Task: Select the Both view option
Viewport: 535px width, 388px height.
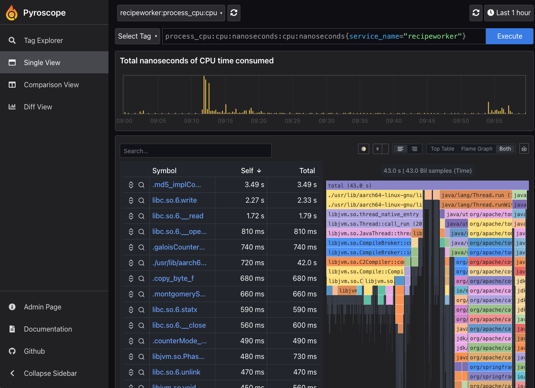Action: pyautogui.click(x=505, y=149)
